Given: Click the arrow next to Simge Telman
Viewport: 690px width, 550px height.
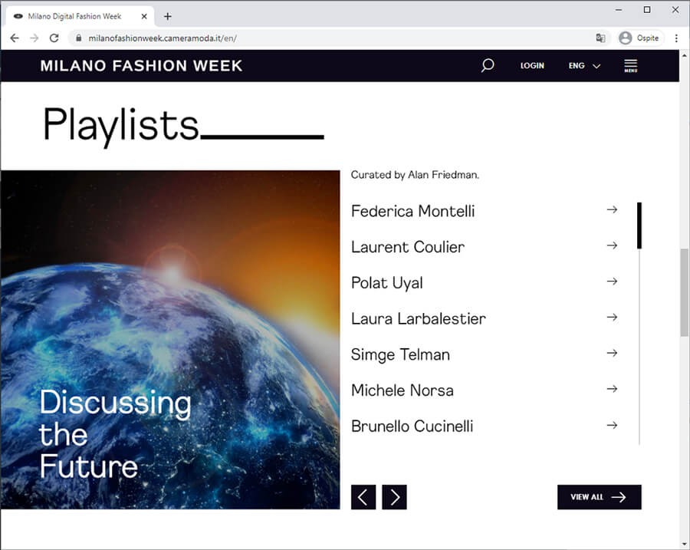Looking at the screenshot, I should tap(612, 353).
